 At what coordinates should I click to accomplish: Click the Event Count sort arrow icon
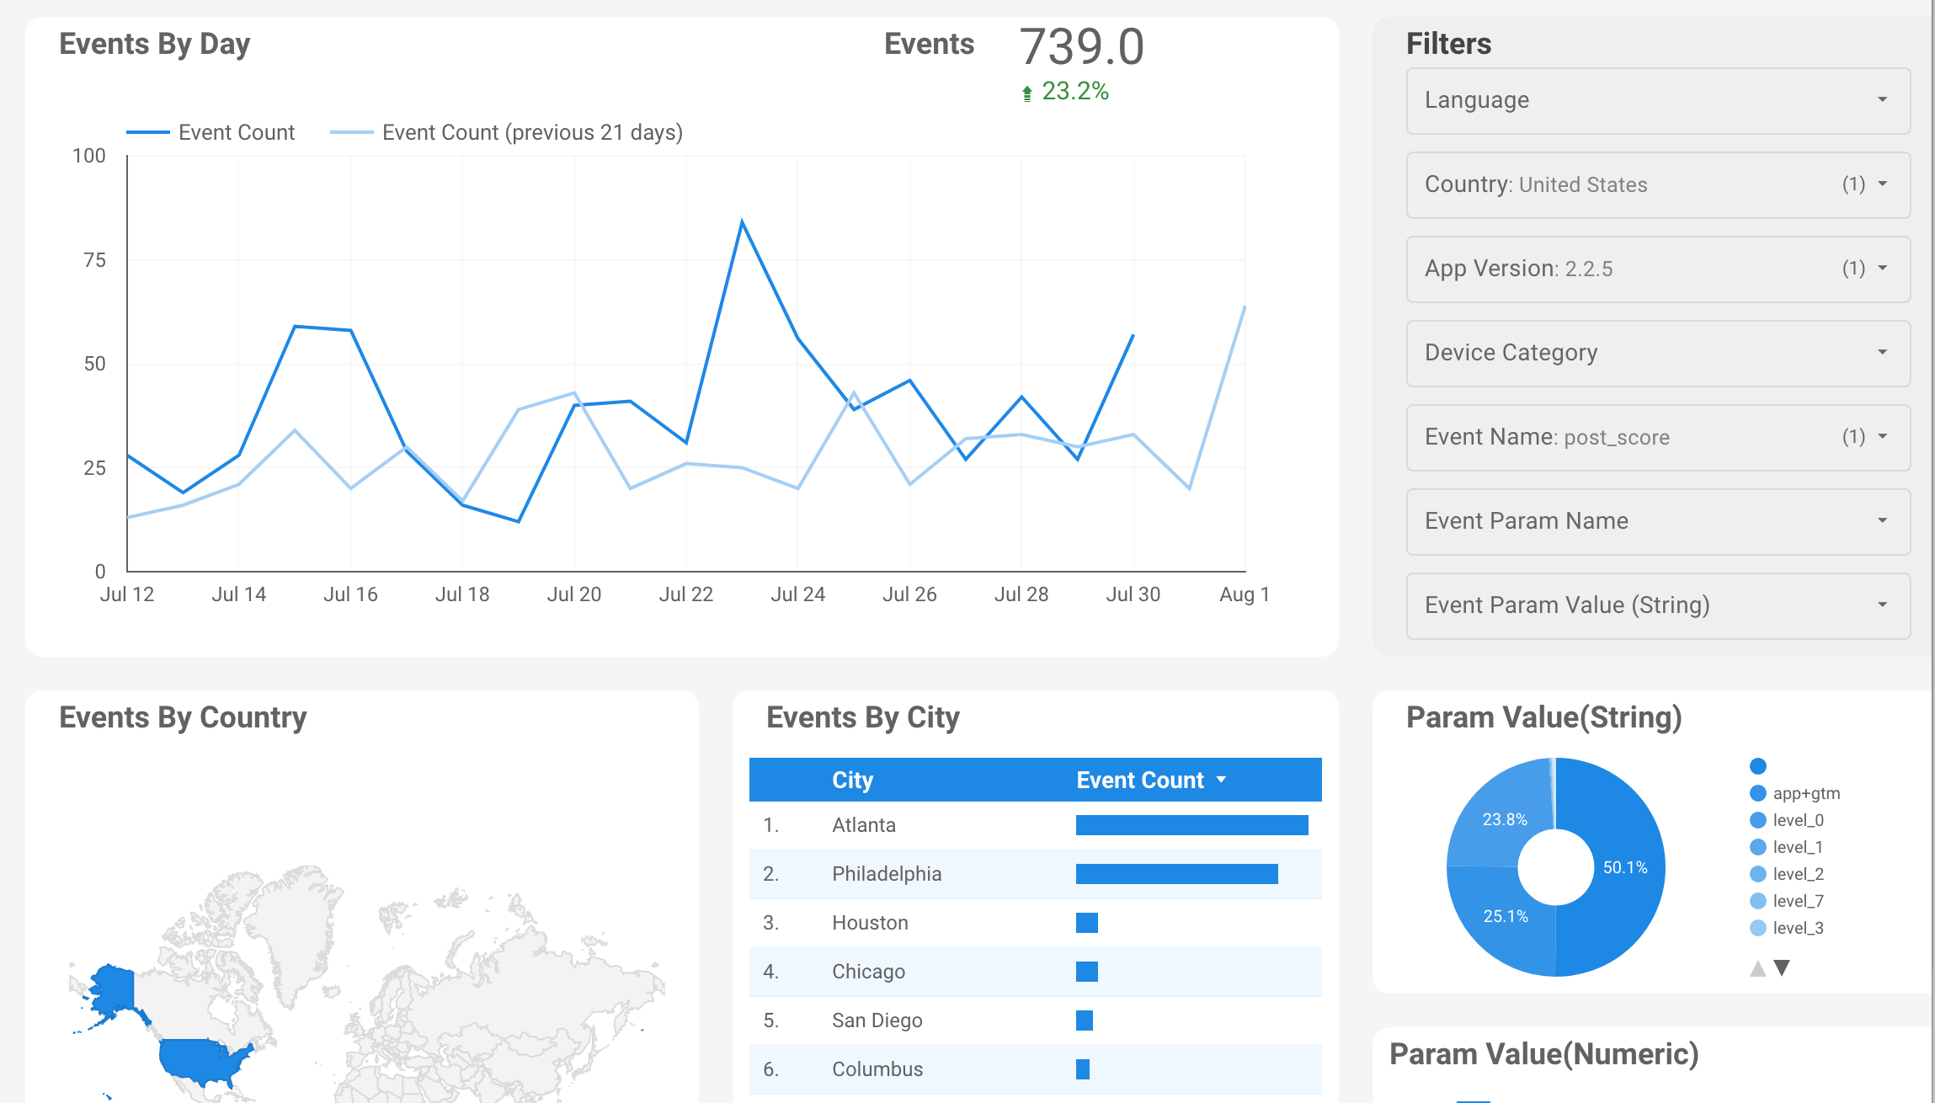click(x=1222, y=780)
